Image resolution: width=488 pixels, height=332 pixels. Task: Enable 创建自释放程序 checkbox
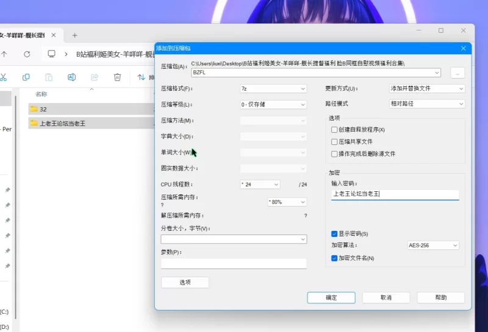[x=334, y=130]
